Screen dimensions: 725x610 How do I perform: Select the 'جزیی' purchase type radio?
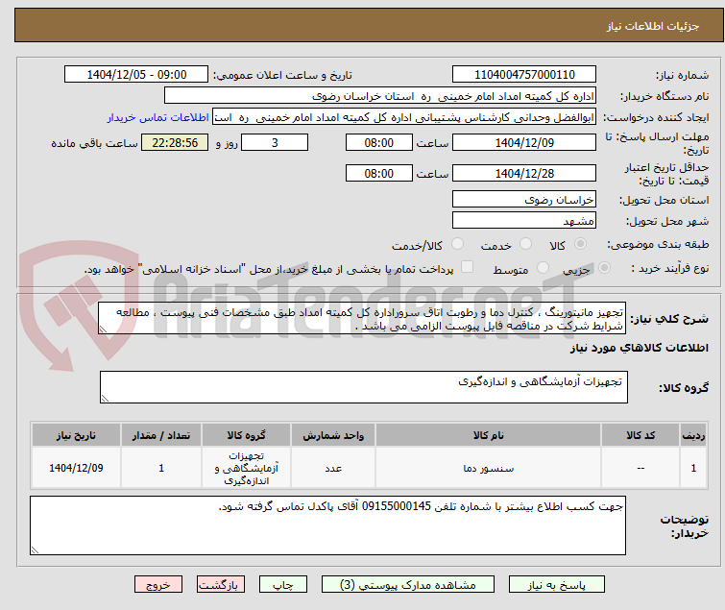[x=604, y=268]
